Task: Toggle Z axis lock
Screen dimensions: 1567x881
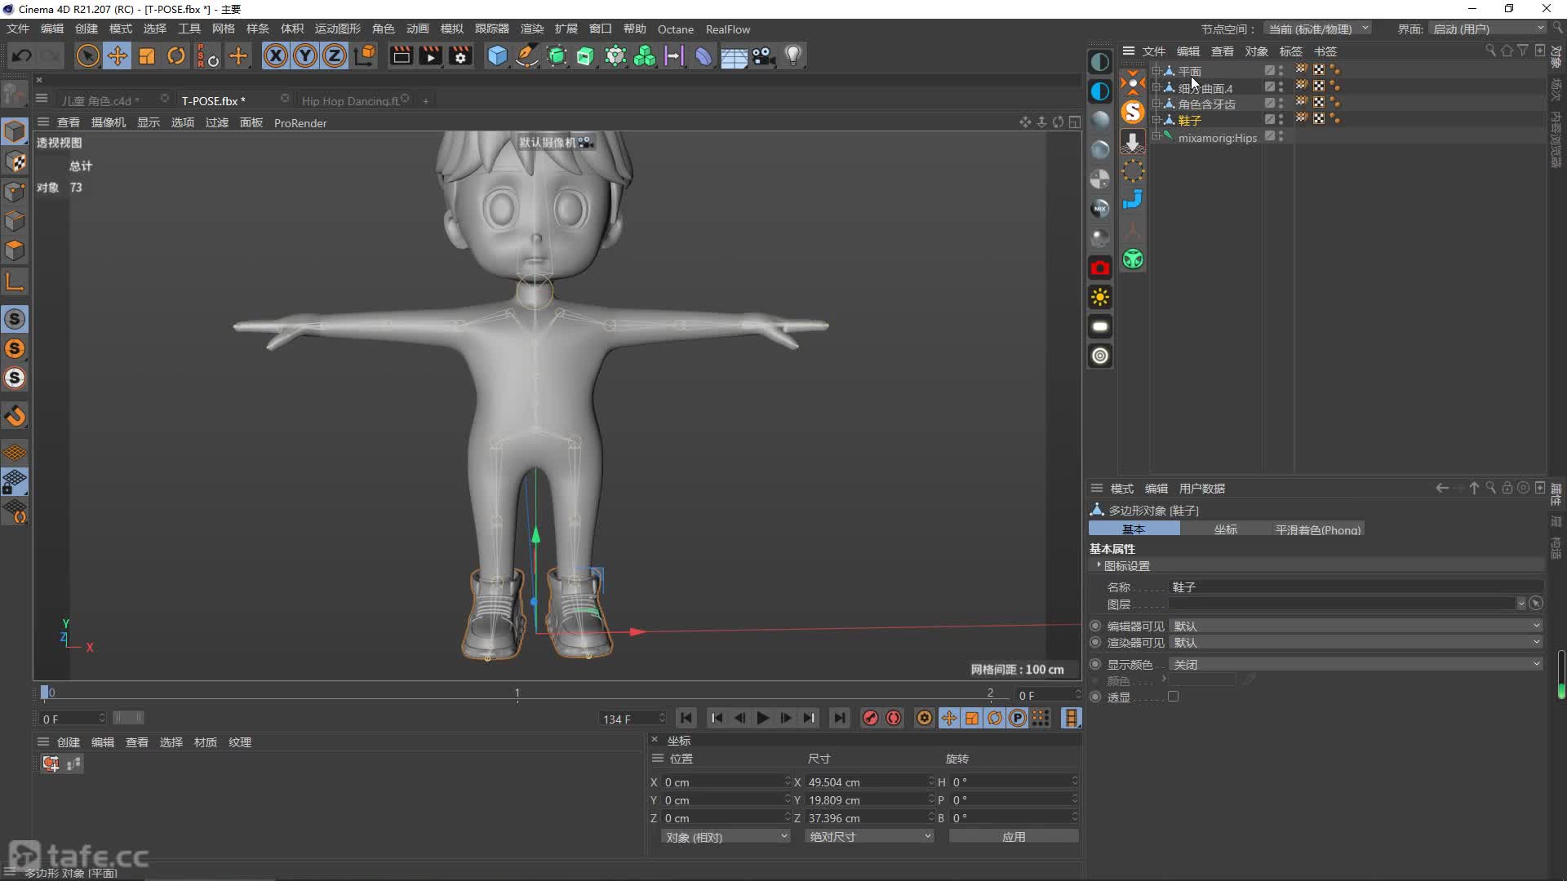Action: pos(335,55)
